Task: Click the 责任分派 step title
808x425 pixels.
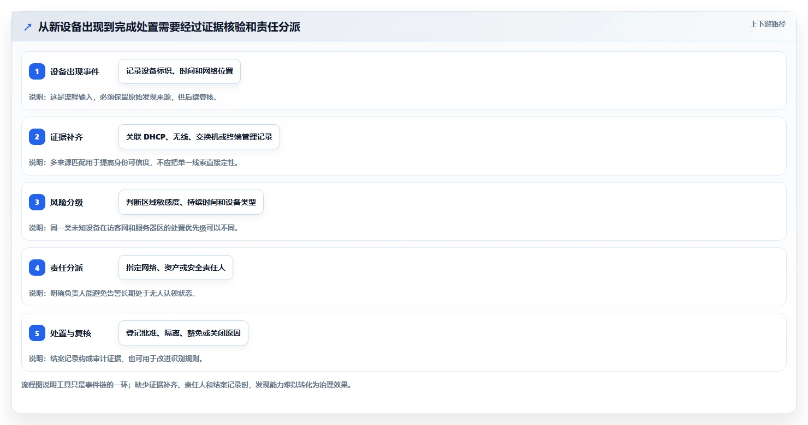Action: click(67, 268)
